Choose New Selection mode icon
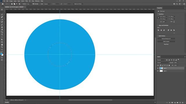This screenshot has height=104, width=186. pyautogui.click(x=12, y=4)
